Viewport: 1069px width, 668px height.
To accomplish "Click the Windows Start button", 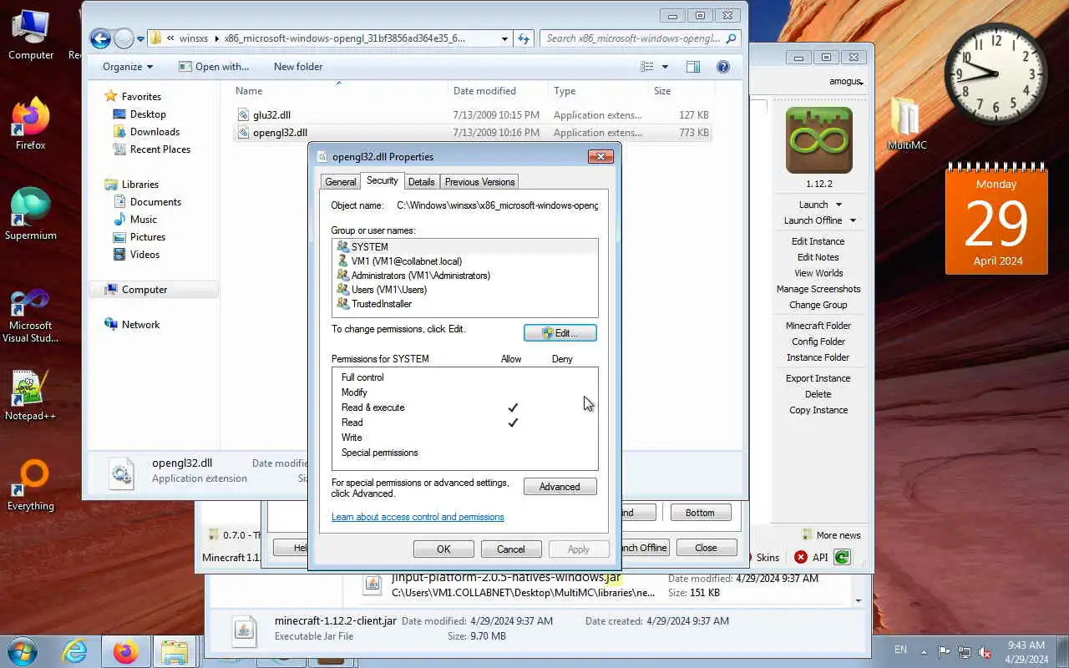I will [22, 651].
